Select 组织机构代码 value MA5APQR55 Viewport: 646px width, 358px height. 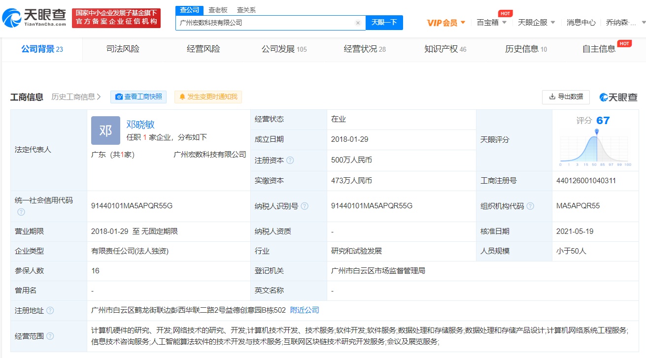578,206
